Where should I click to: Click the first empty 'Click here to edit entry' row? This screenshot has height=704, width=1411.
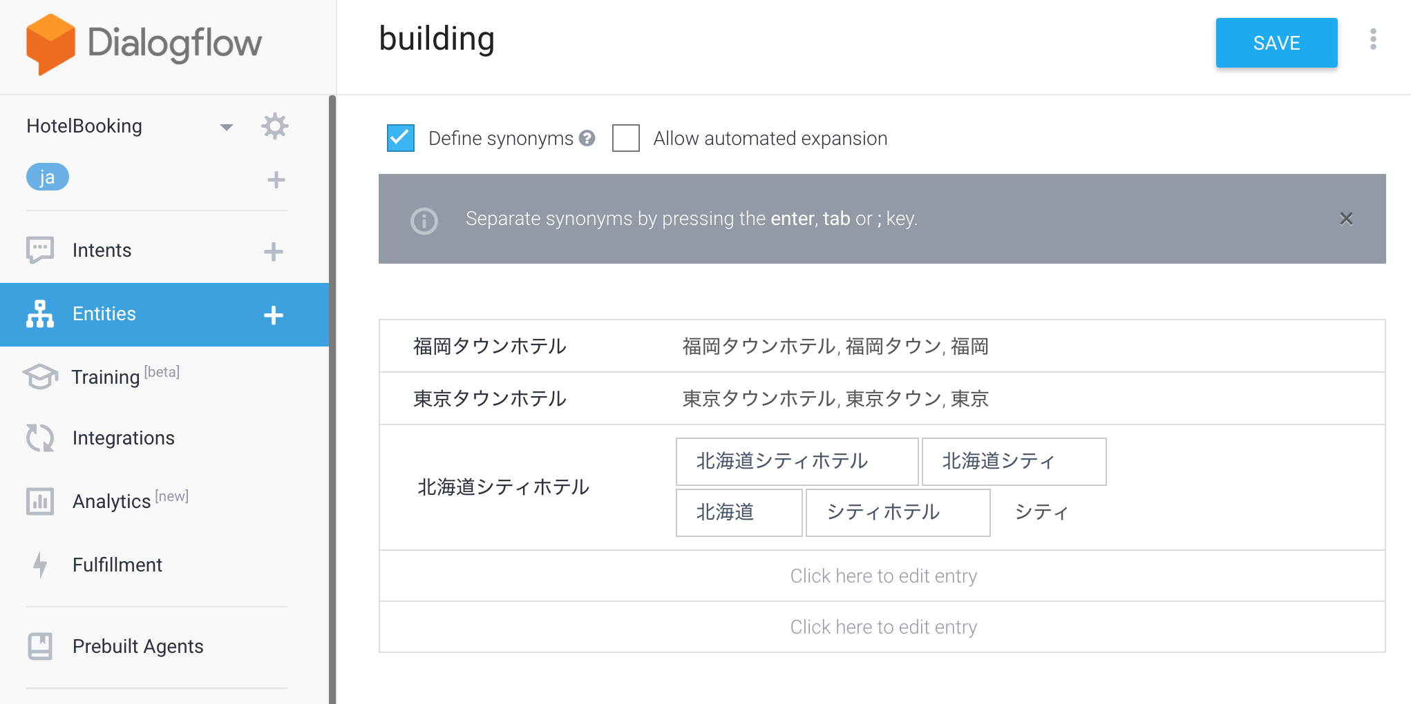pos(882,576)
